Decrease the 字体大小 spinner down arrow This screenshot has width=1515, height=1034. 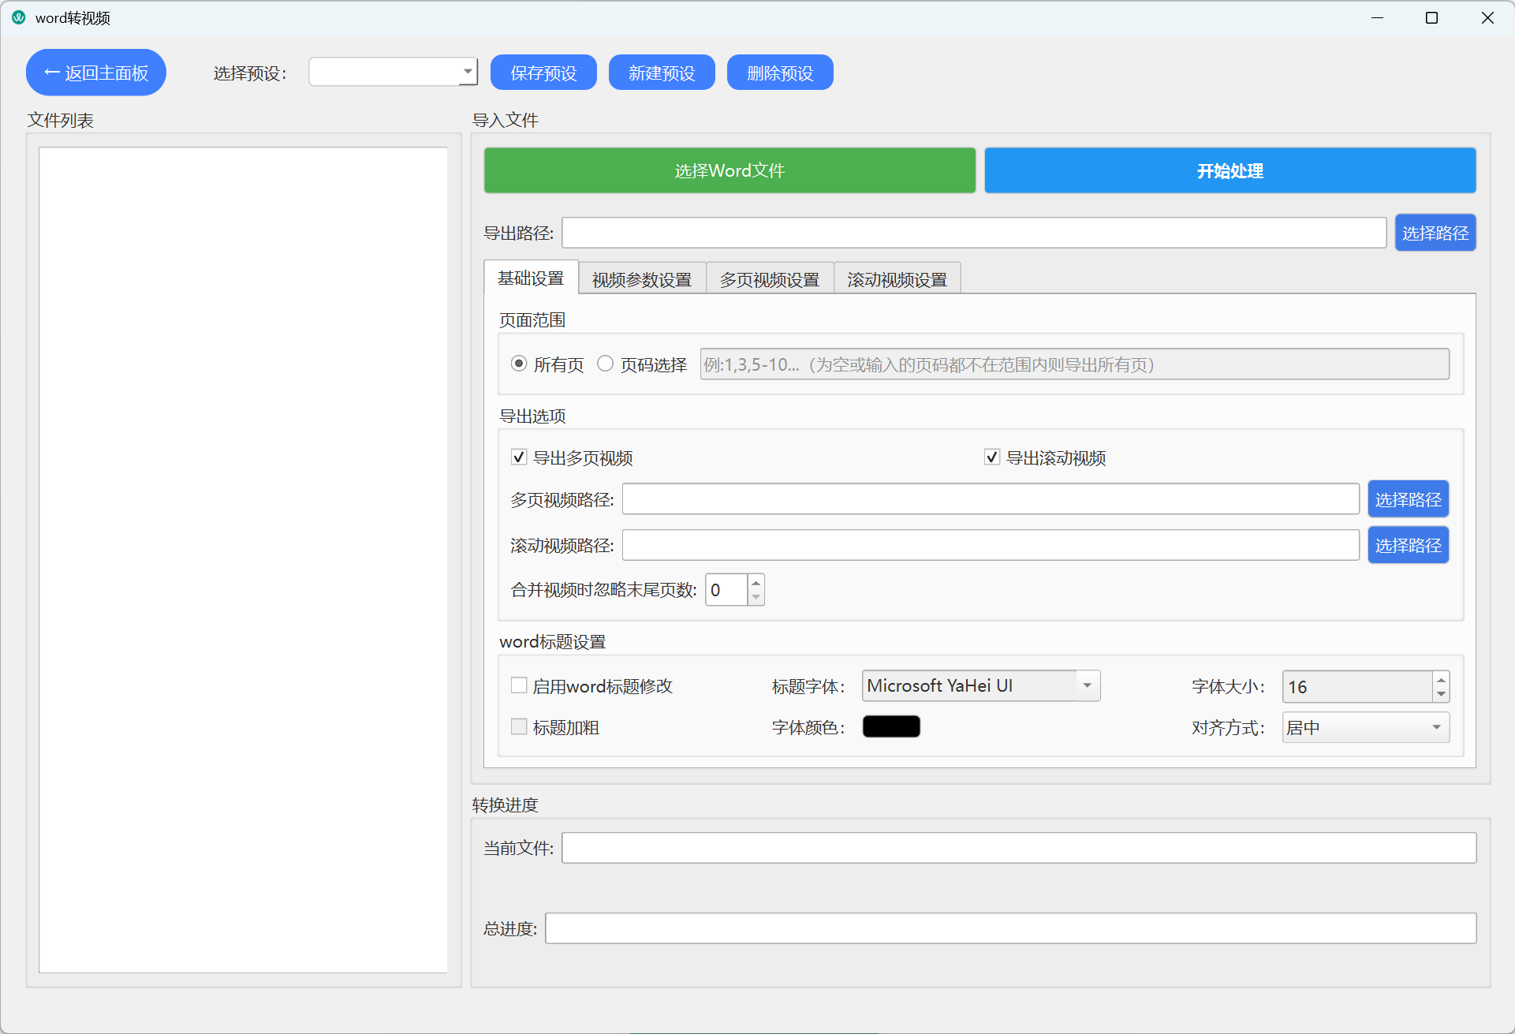coord(1441,694)
